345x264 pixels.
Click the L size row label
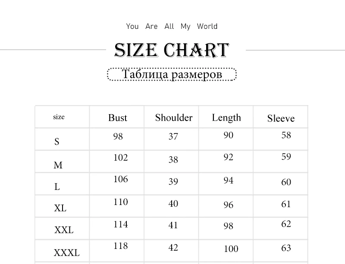pos(57,187)
